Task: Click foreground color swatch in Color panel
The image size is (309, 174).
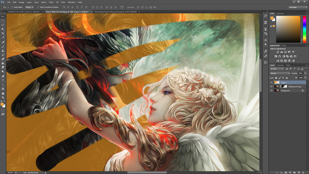Action: coord(272,18)
